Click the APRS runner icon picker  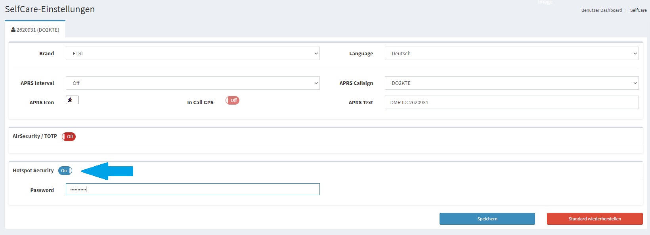72,100
